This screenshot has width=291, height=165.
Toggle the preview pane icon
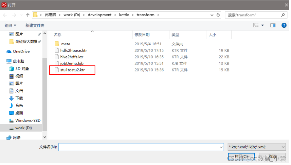coord(273,25)
